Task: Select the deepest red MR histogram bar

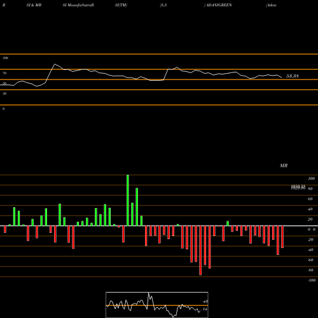Action: [200, 251]
